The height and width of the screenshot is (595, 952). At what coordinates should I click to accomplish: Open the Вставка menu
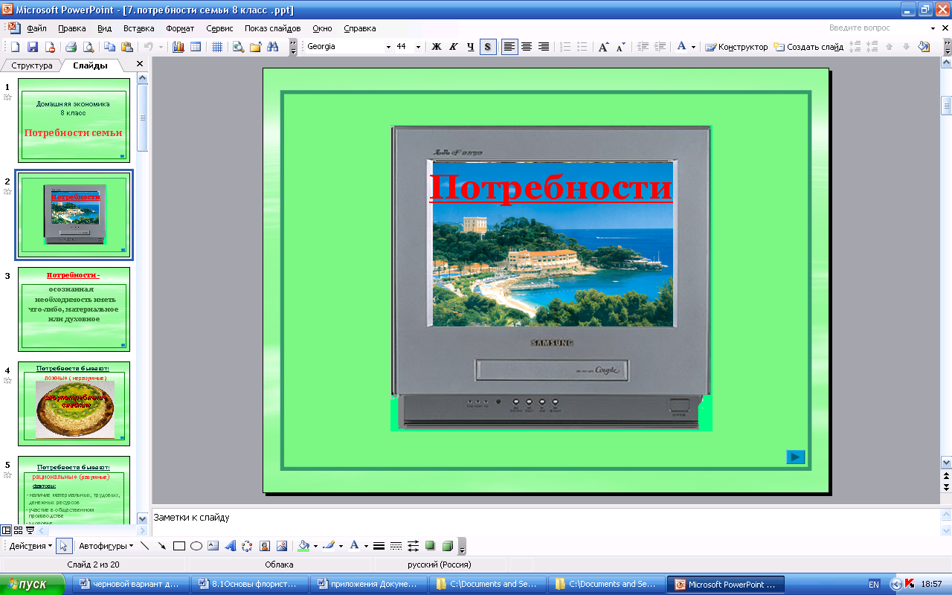tap(138, 28)
